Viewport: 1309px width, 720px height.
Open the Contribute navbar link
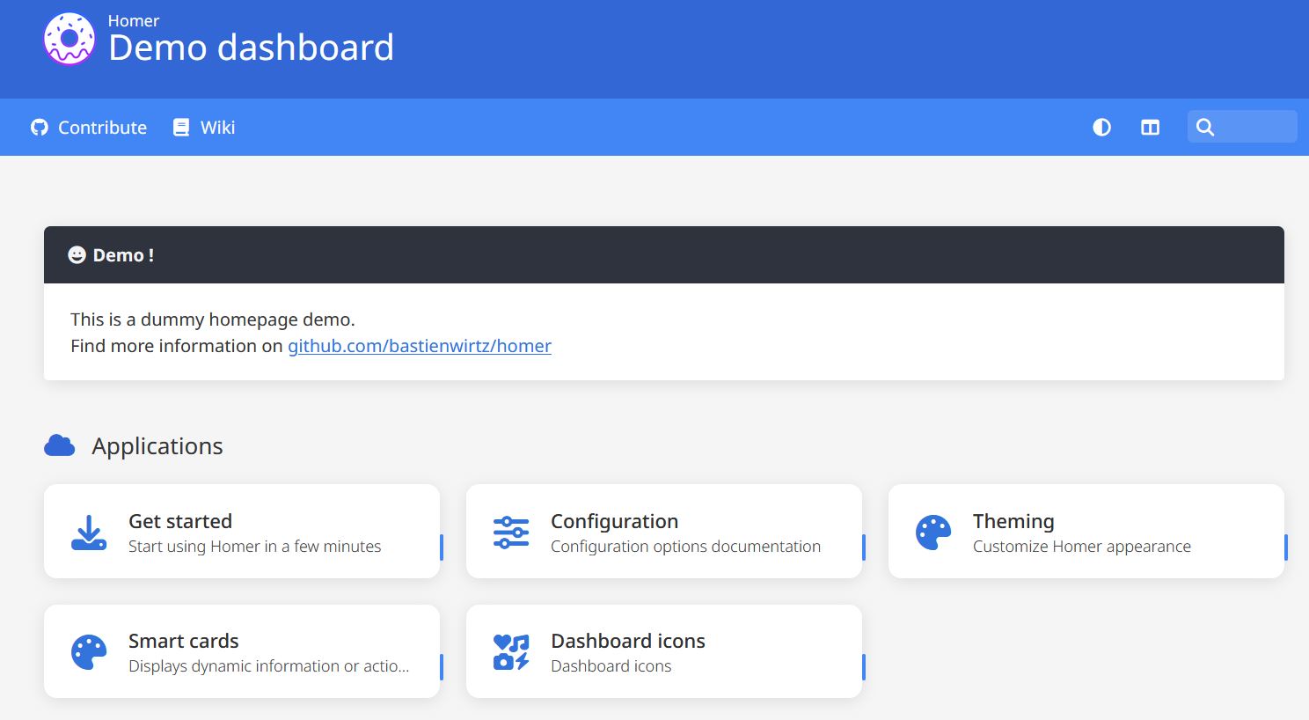click(102, 128)
